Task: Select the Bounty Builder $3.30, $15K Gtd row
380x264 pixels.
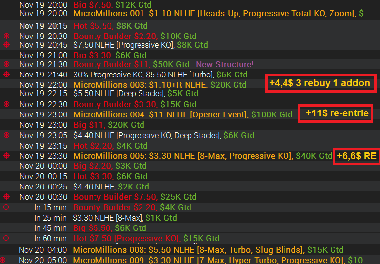Action: tap(190, 104)
